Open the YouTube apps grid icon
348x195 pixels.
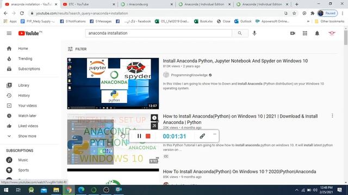pyautogui.click(x=305, y=33)
